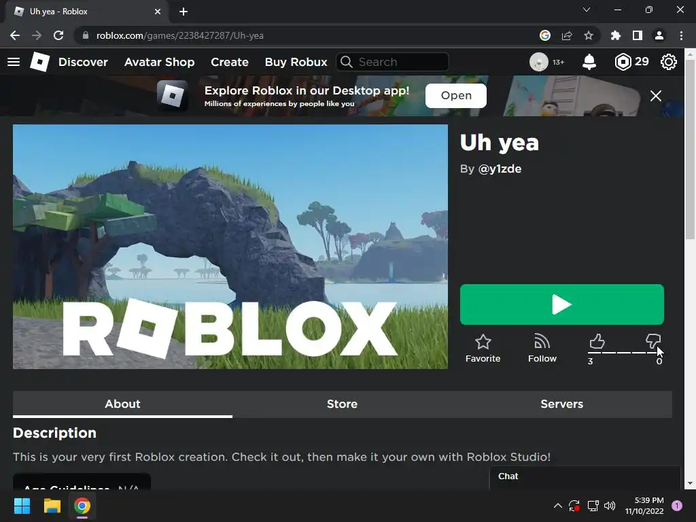
Task: Focus the Roblox Search field
Action: click(x=392, y=62)
